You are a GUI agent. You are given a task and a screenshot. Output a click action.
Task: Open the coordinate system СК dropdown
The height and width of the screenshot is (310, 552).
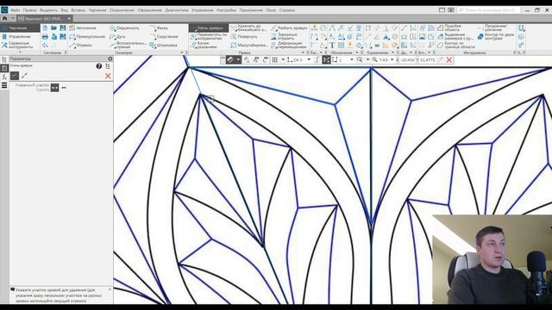pos(309,60)
